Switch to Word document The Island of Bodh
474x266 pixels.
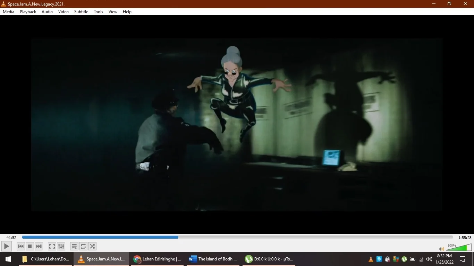(x=213, y=259)
